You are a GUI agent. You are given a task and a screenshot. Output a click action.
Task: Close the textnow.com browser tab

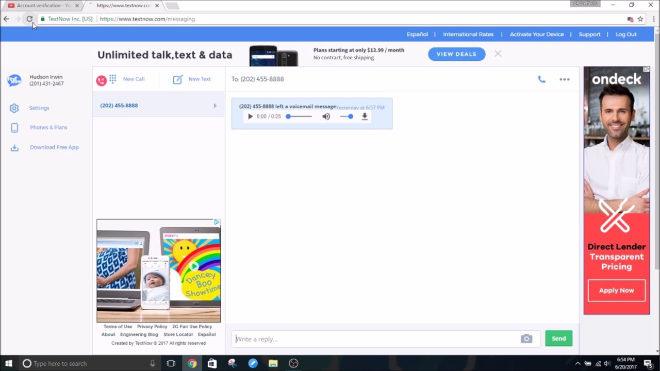click(x=157, y=6)
